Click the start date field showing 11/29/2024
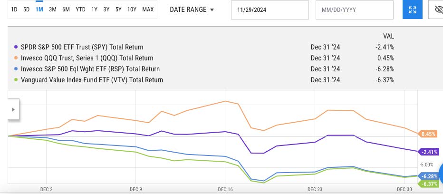The image size is (443, 194). point(270,10)
